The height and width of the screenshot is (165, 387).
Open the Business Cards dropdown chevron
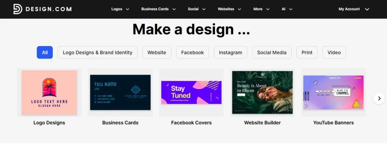[x=174, y=9]
